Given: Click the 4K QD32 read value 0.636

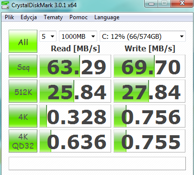Looking at the screenshot, I should coord(75,141).
